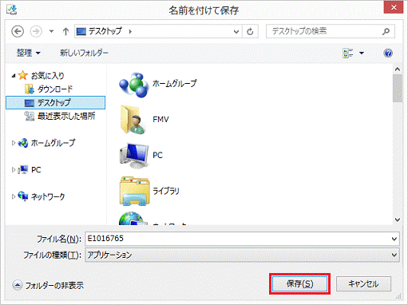The width and height of the screenshot is (408, 305).
Task: Toggle フォルダーの非表示 arrow button
Action: point(18,285)
